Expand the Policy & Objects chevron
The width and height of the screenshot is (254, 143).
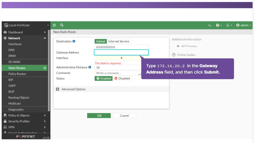pos(45,115)
